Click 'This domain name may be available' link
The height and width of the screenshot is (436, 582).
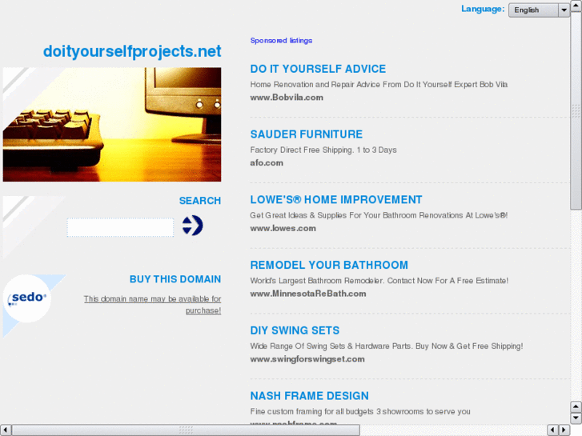[152, 304]
